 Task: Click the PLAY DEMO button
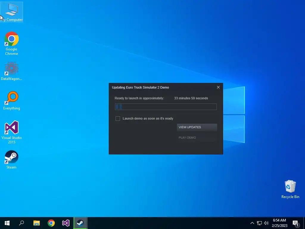(197, 138)
